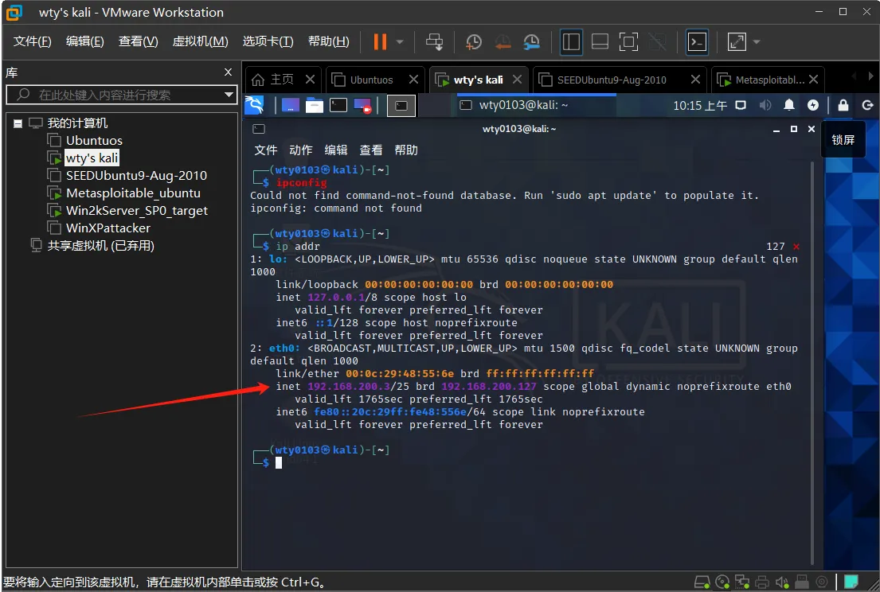The height and width of the screenshot is (592, 880).
Task: Open the snapshot manager
Action: coord(531,41)
